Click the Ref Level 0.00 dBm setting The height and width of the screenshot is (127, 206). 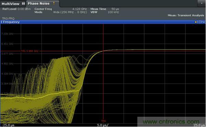[x=16, y=9]
